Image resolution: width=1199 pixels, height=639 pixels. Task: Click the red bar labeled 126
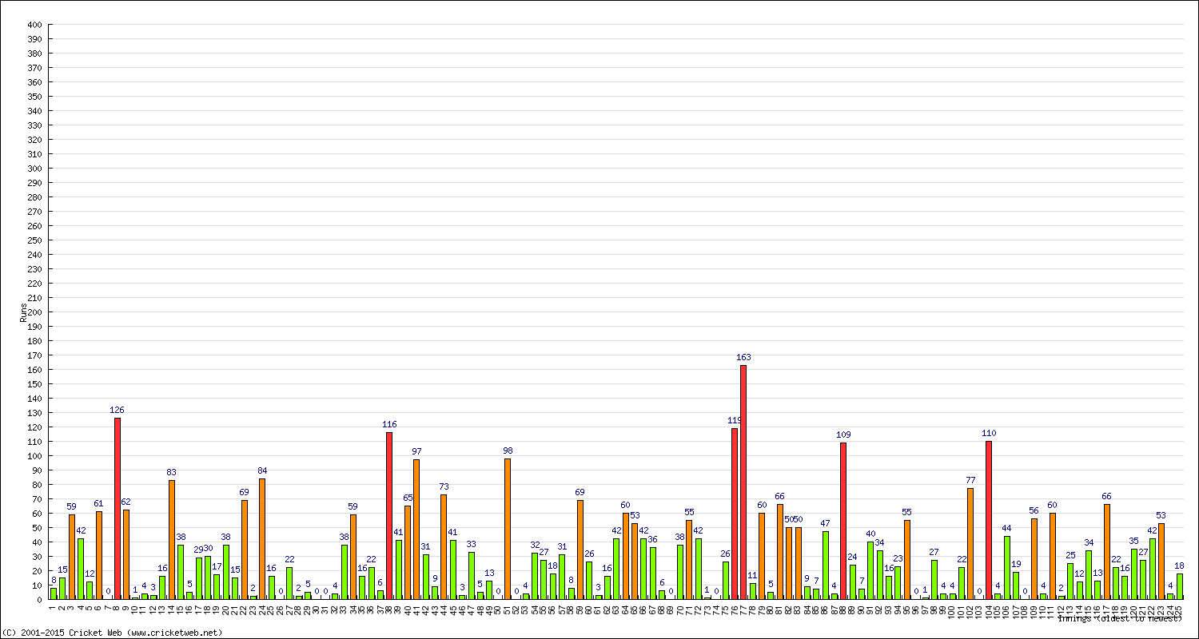click(x=118, y=508)
